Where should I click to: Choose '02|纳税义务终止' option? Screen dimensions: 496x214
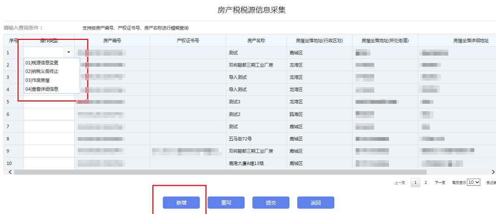pos(42,71)
